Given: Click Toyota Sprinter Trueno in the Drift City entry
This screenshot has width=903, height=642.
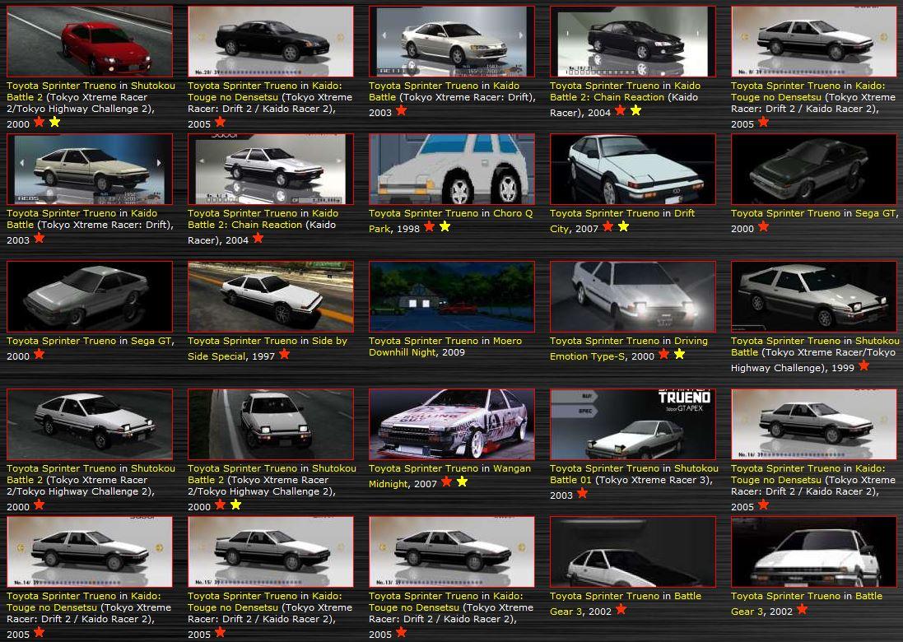Looking at the screenshot, I should 605,213.
